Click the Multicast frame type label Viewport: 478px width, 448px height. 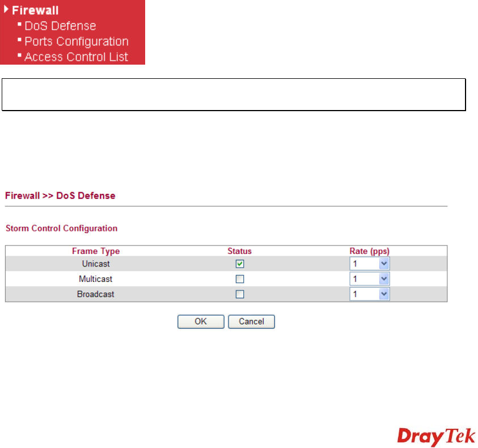[x=96, y=279]
